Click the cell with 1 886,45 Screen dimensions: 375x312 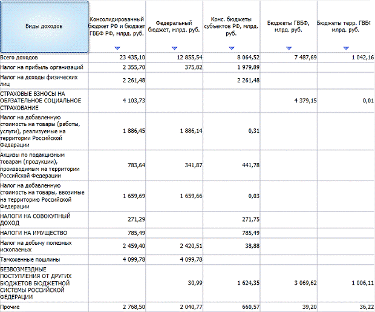117,131
